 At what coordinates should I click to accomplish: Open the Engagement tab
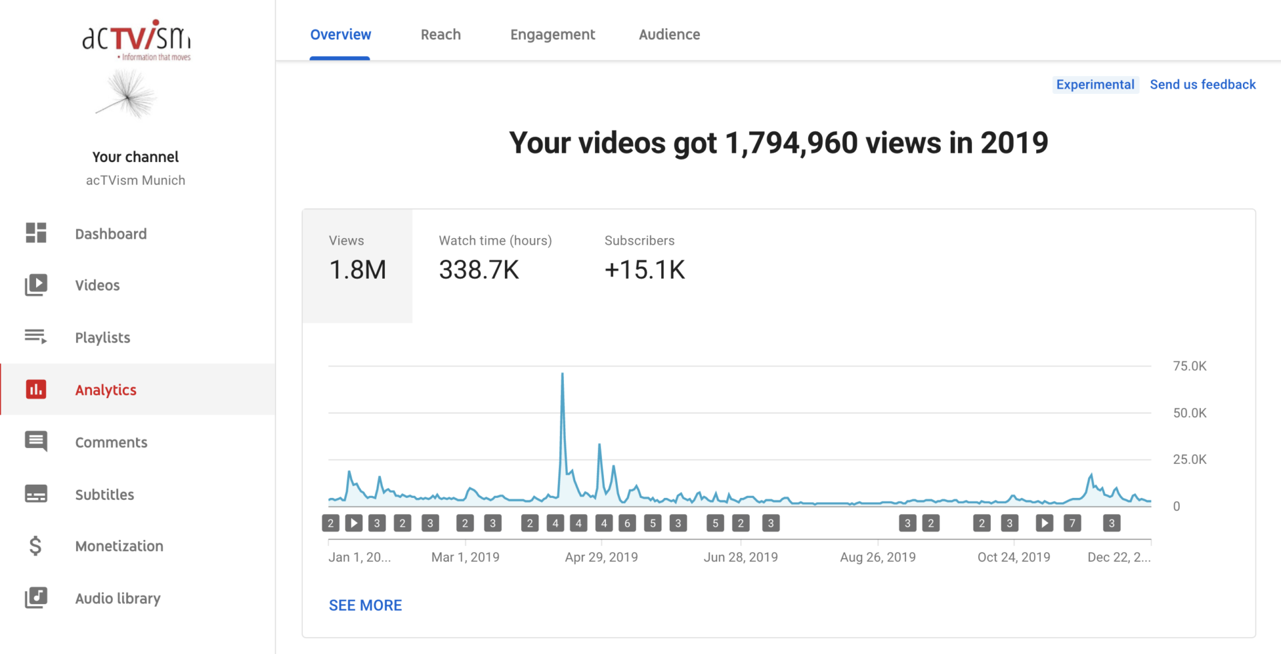pyautogui.click(x=552, y=35)
